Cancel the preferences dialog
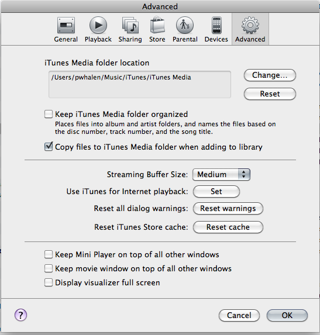The image size is (320, 335). coord(239,315)
